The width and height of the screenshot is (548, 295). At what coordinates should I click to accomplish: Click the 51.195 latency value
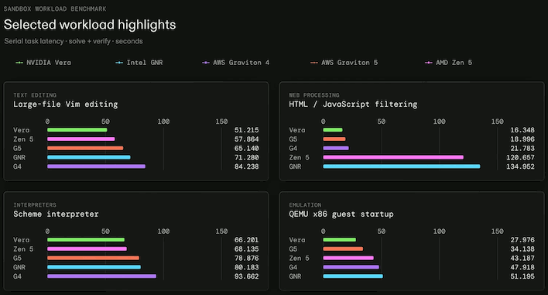click(x=522, y=276)
